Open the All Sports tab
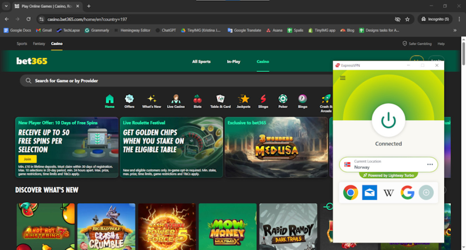This screenshot has height=250, width=466. tap(201, 62)
